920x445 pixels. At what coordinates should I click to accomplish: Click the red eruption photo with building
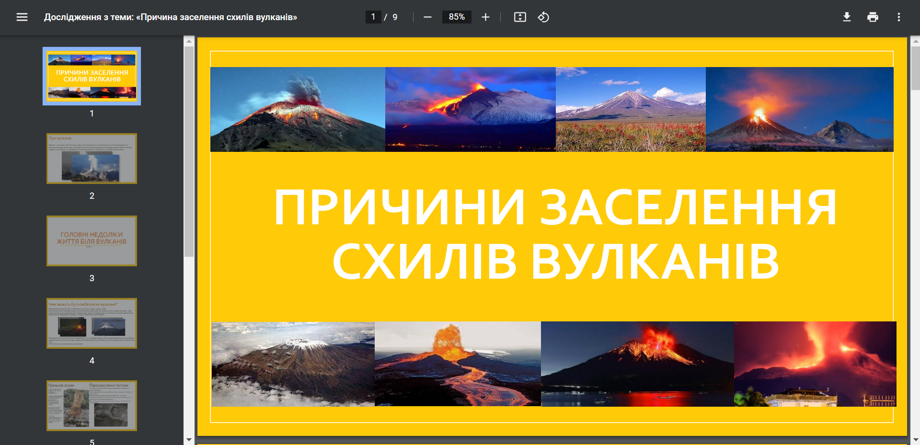pos(815,364)
